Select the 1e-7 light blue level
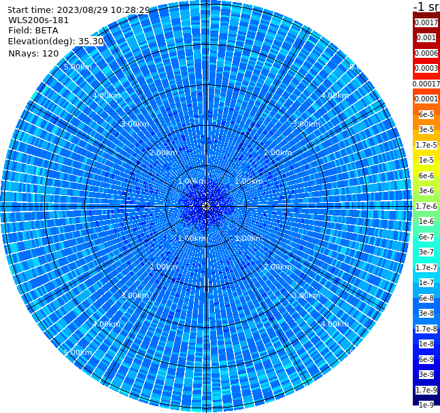The image size is (440, 413). pyautogui.click(x=426, y=282)
